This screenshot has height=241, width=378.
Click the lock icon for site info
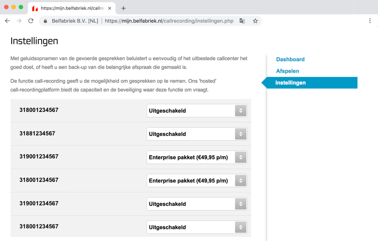coord(45,21)
